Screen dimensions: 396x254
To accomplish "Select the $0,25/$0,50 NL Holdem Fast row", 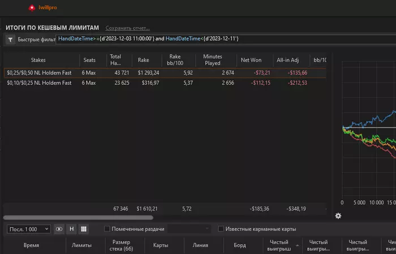I will [165, 73].
